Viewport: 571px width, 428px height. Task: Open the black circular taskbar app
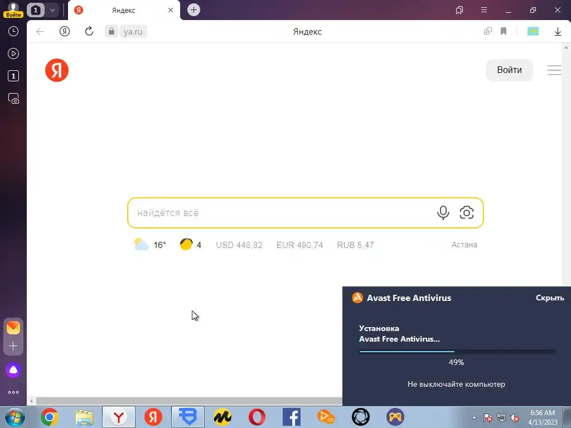tap(361, 417)
